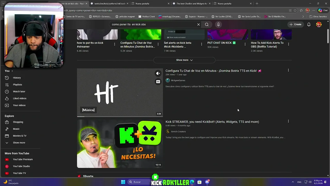330x186 pixels.
Task: Open the Edge settings and more menu
Action: (313, 10)
